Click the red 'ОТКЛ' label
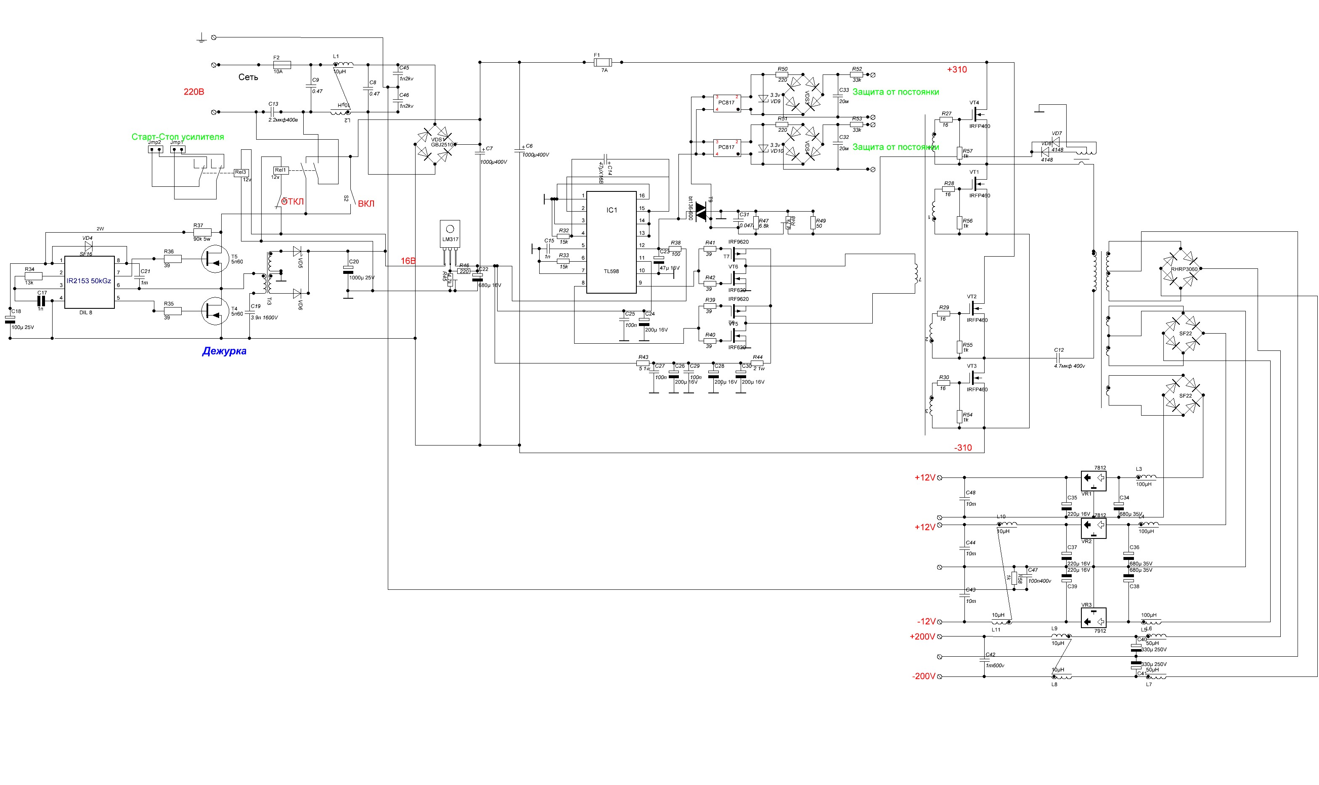The image size is (1319, 785). pos(292,202)
